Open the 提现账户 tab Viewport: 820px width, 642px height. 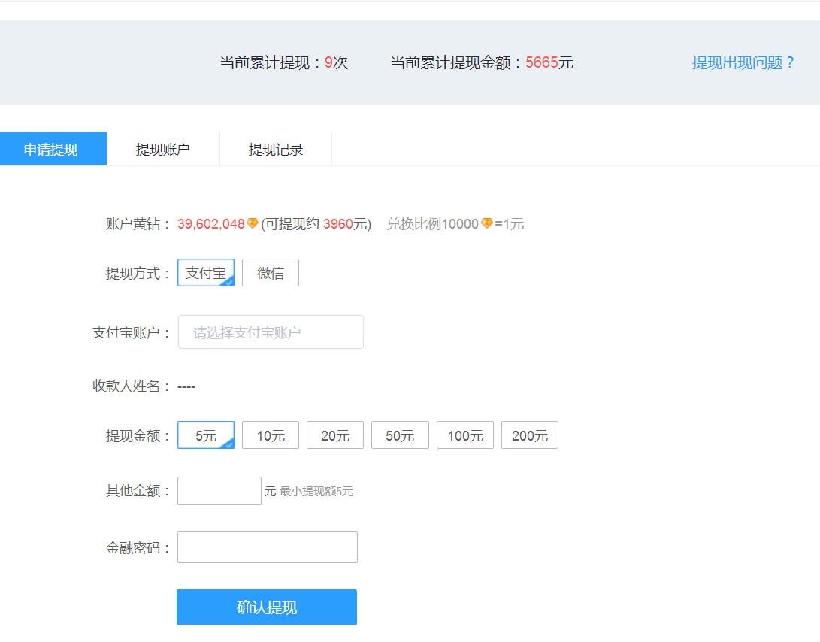(x=163, y=149)
